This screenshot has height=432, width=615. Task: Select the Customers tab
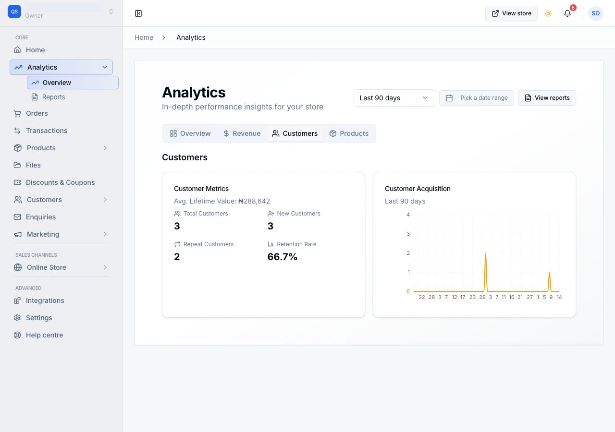[x=295, y=133]
